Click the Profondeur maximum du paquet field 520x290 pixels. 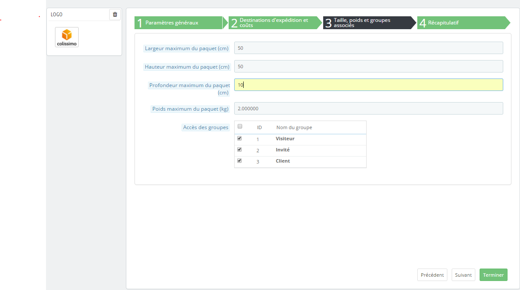pyautogui.click(x=368, y=85)
